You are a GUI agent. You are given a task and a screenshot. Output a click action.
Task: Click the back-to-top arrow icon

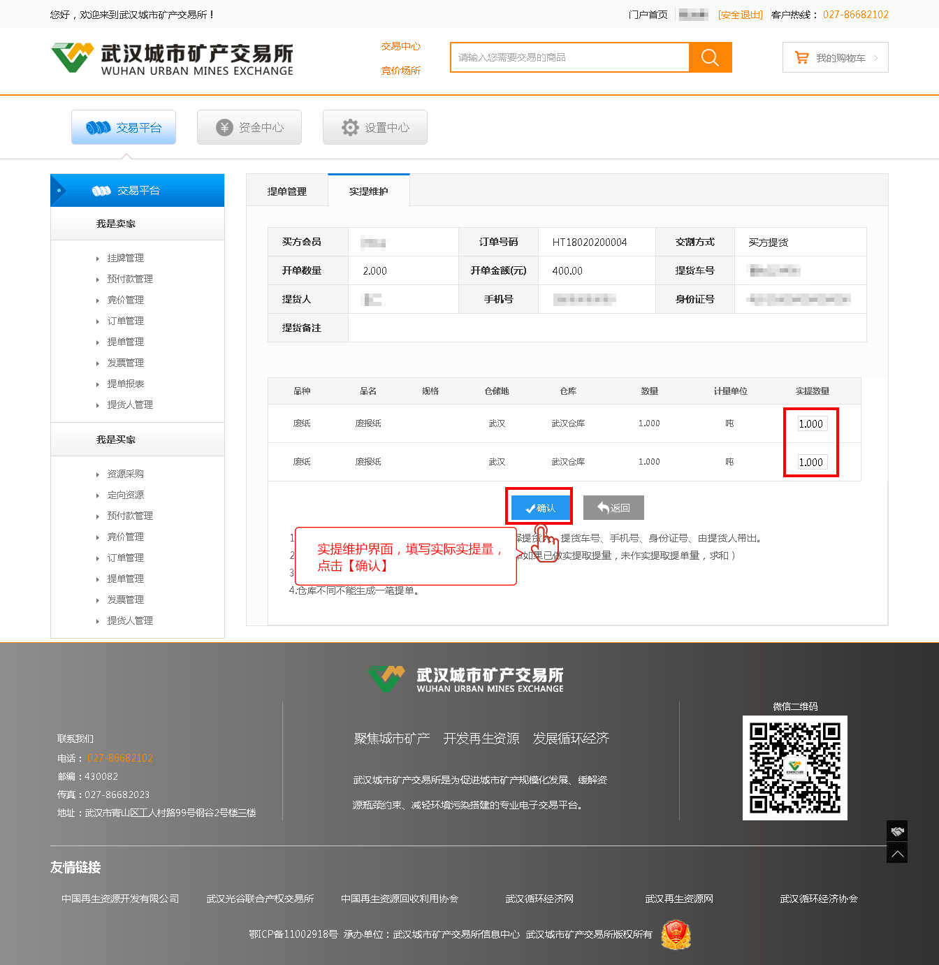click(x=897, y=853)
